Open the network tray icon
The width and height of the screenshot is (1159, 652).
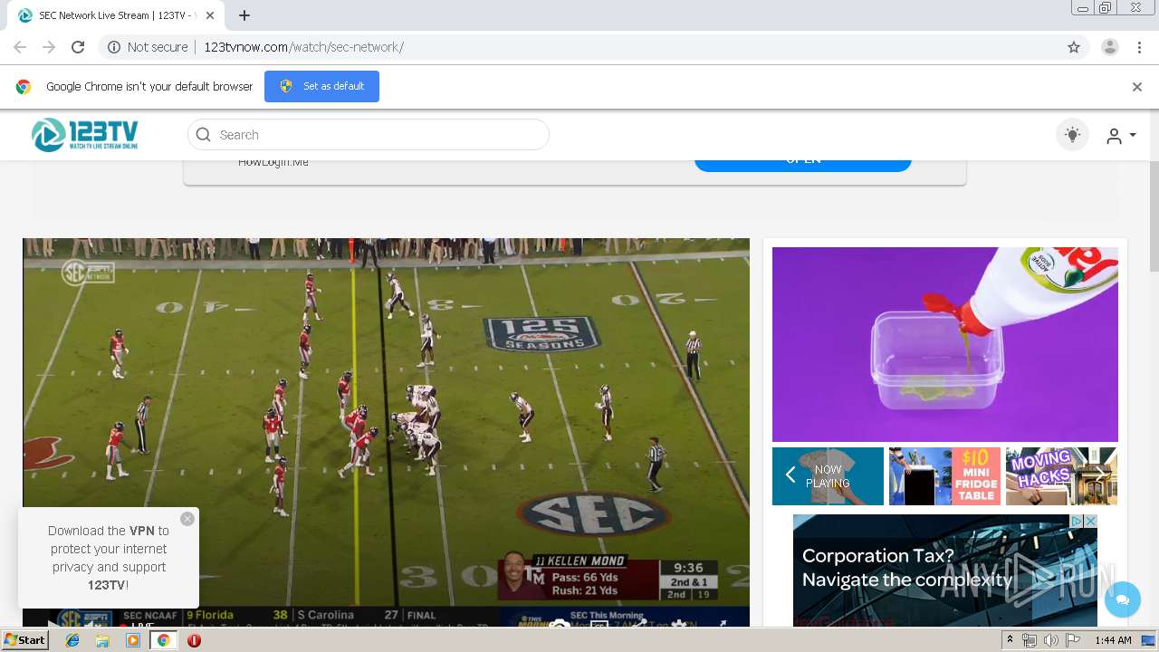tap(1030, 640)
